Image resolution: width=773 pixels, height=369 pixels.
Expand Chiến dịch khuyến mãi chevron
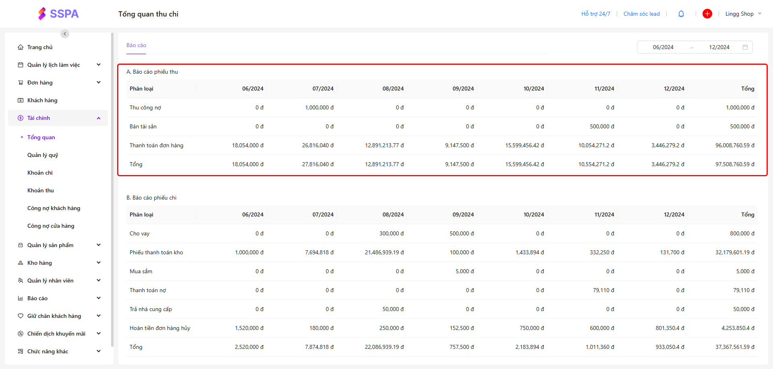(x=99, y=334)
